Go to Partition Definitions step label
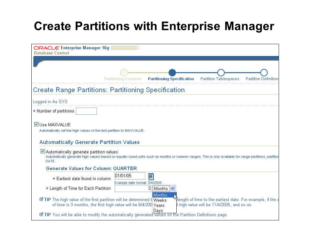This screenshot has height=232, width=310. click(262, 79)
